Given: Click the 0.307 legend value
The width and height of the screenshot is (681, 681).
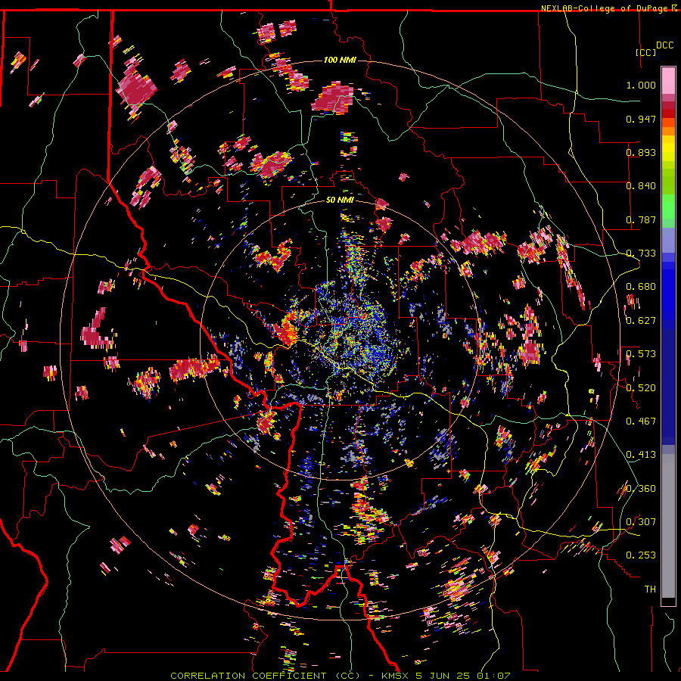Looking at the screenshot, I should click(641, 522).
